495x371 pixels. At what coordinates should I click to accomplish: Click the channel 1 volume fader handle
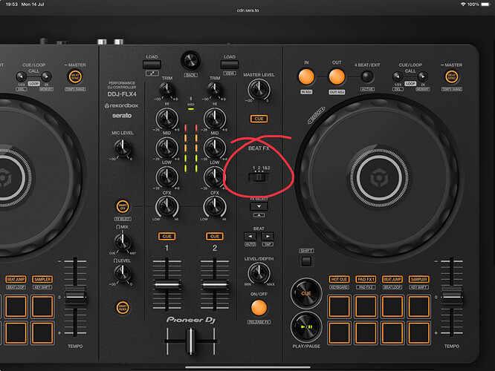pos(166,285)
